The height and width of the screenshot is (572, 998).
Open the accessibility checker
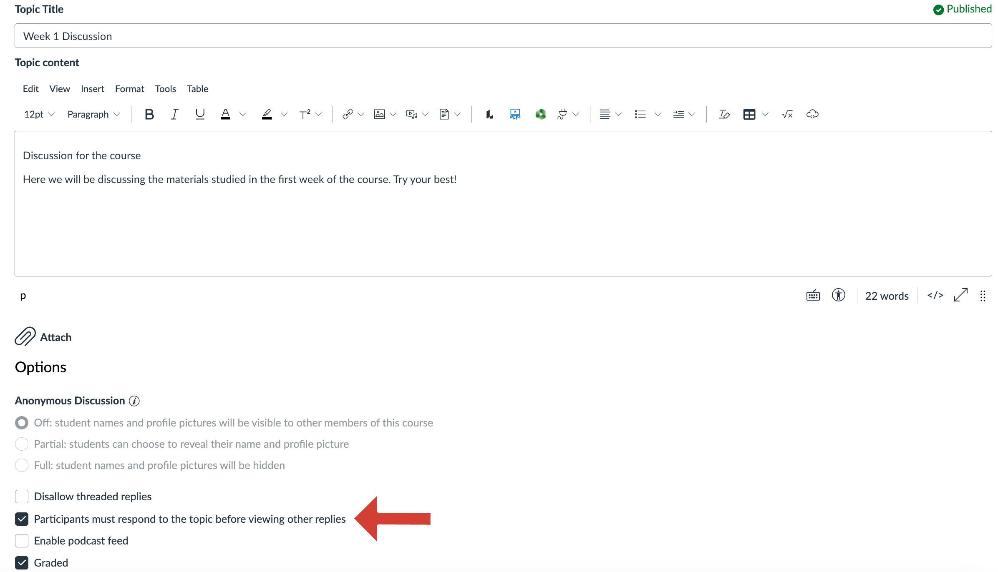point(838,295)
